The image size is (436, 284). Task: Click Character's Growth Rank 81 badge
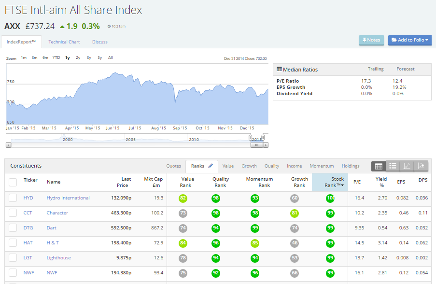295,213
